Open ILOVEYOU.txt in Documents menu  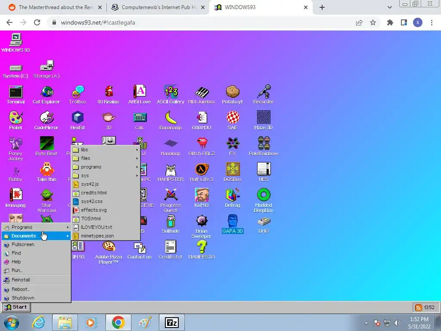pyautogui.click(x=106, y=227)
